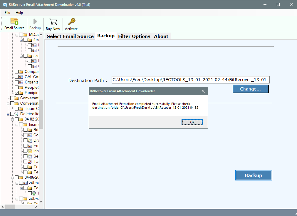Screen dimensions: 297x216
Task: Collapse the Deleted Ite tree node
Action: (x=8, y=114)
